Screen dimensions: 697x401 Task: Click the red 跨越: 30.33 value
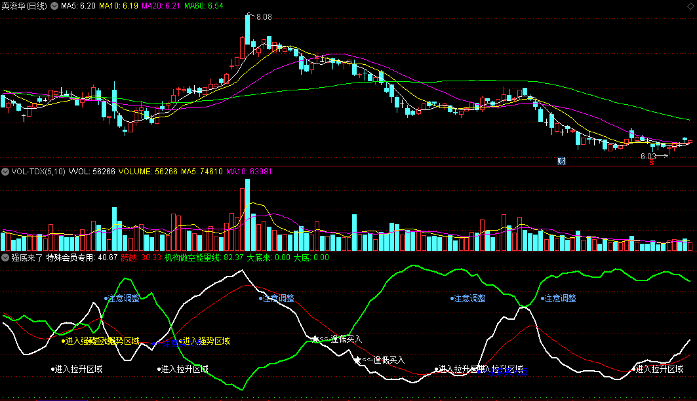(x=141, y=257)
